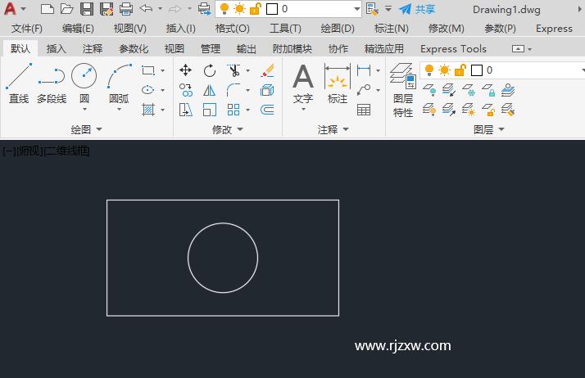
Task: Select the Line (直线) tool
Action: (x=19, y=83)
